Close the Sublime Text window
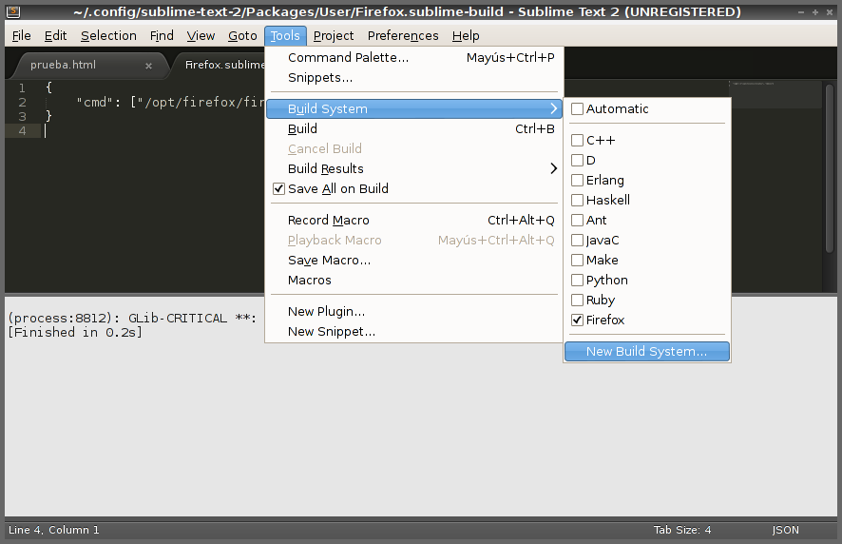The width and height of the screenshot is (842, 544). tap(829, 11)
